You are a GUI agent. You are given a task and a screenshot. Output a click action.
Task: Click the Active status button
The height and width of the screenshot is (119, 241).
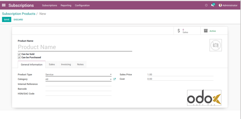pos(214,31)
